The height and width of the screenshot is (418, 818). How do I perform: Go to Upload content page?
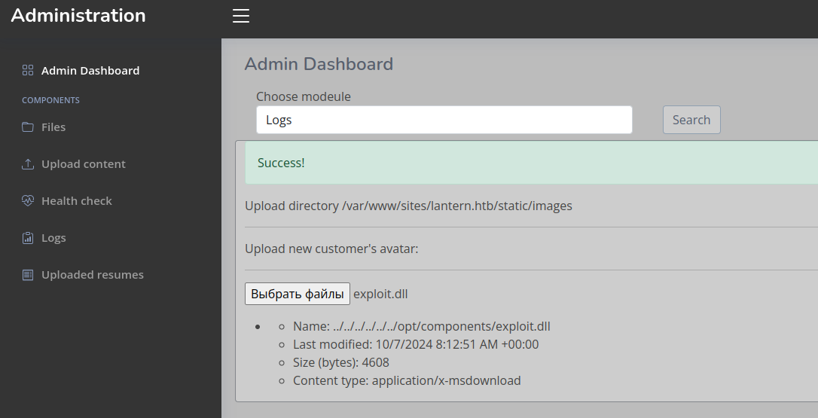click(x=84, y=164)
